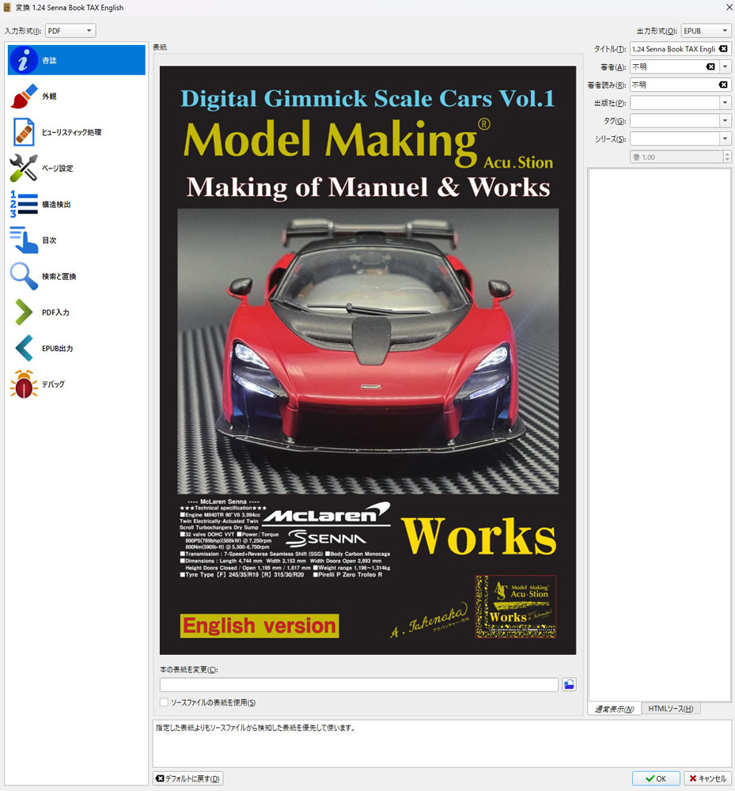
Task: Clear the 著者 field with X icon
Action: pyautogui.click(x=710, y=66)
